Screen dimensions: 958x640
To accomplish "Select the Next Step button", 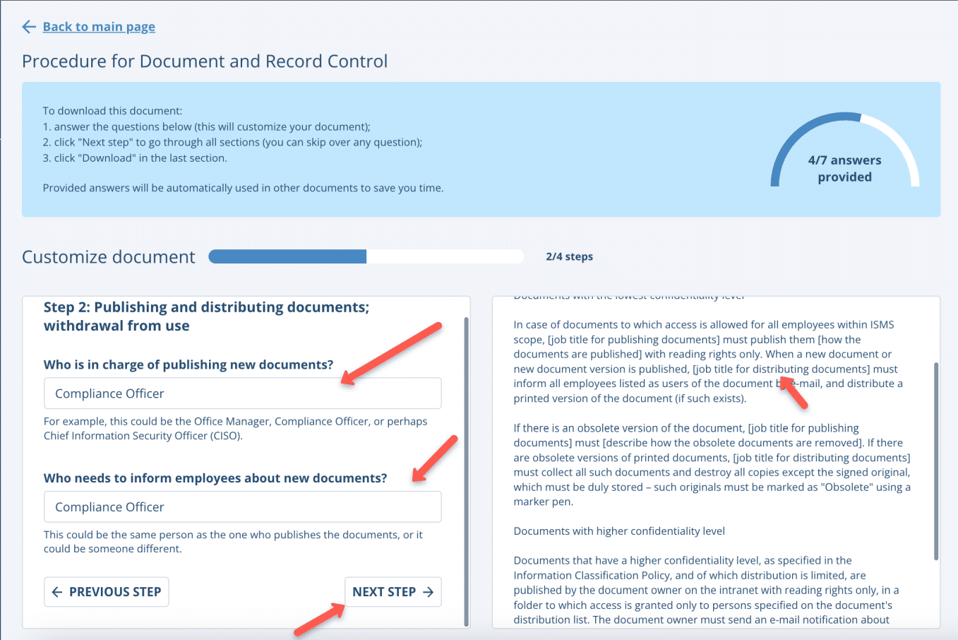I will tap(393, 591).
